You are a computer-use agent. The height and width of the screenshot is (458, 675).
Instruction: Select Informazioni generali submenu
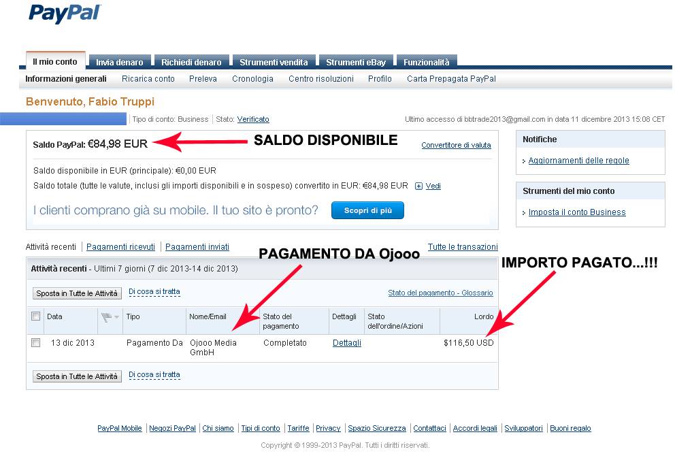coord(66,79)
